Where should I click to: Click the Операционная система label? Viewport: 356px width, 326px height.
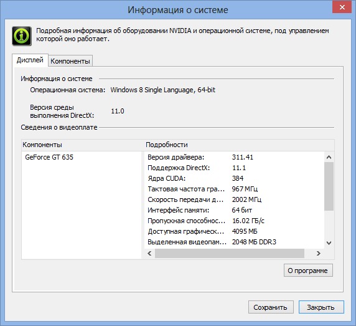coord(68,90)
